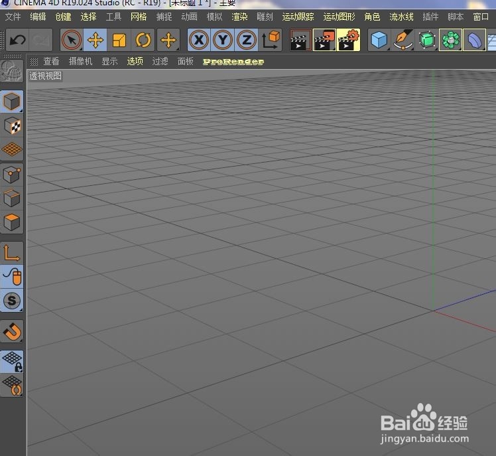Activate the Rotate tool
The image size is (496, 456).
click(143, 40)
